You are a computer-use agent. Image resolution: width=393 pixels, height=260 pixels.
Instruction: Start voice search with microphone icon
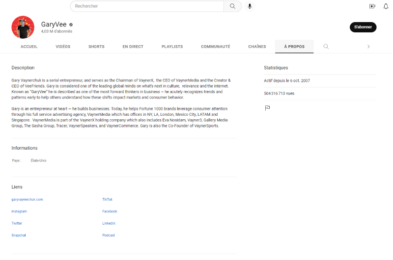click(250, 6)
